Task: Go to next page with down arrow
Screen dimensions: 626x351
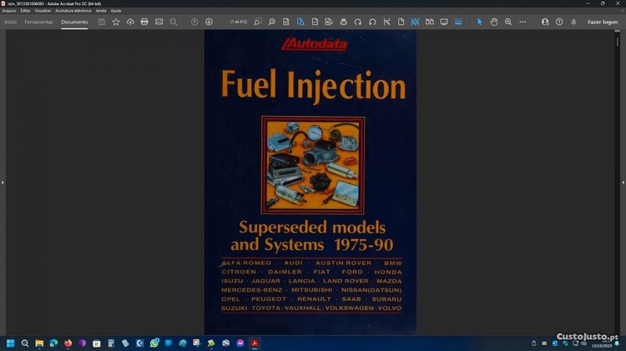Action: coord(209,22)
